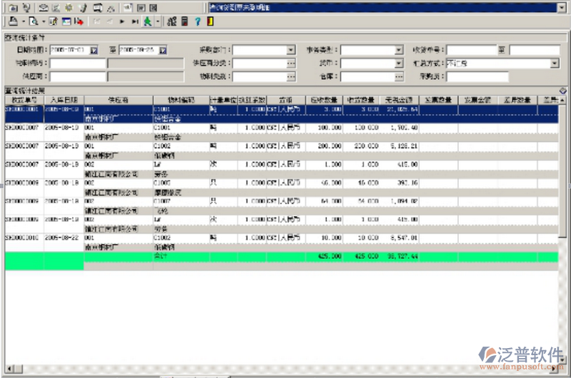
Task: Click the exit door icon
Action: [208, 21]
